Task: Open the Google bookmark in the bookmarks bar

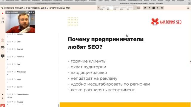Action: tap(167, 1)
